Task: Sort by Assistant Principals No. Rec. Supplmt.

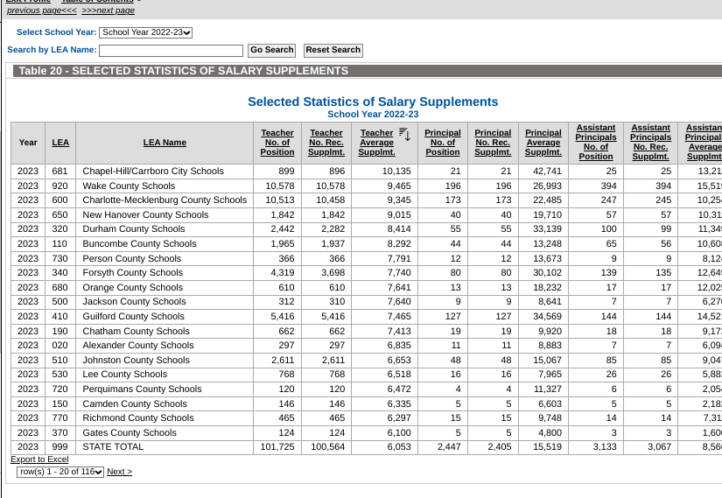Action: [650, 143]
